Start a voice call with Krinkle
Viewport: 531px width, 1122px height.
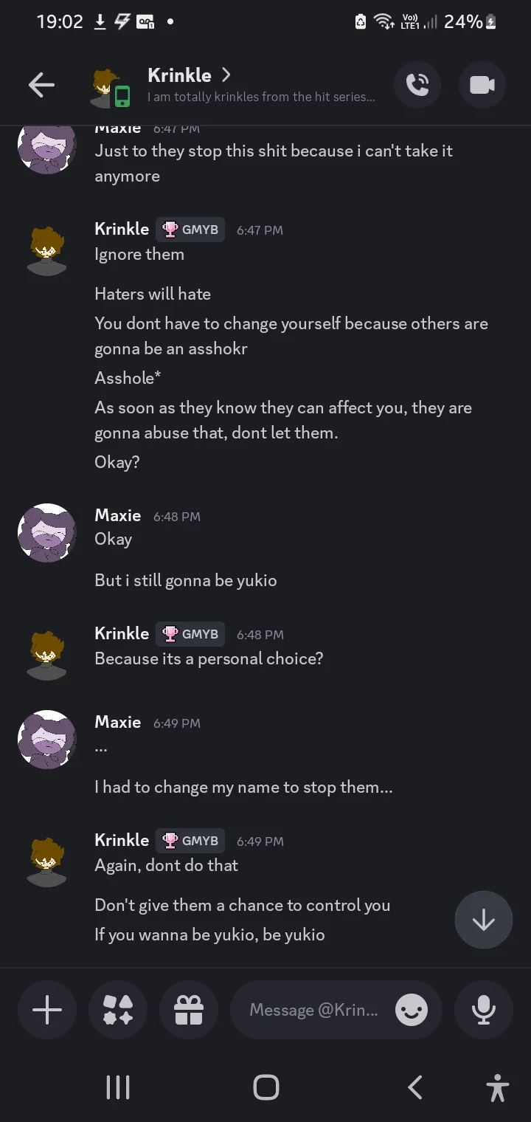(x=417, y=86)
